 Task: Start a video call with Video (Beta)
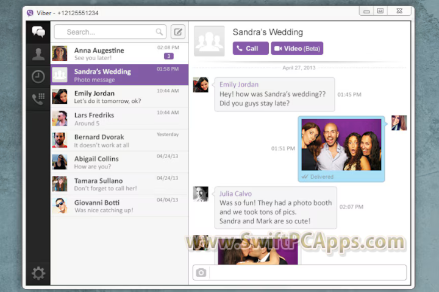297,48
